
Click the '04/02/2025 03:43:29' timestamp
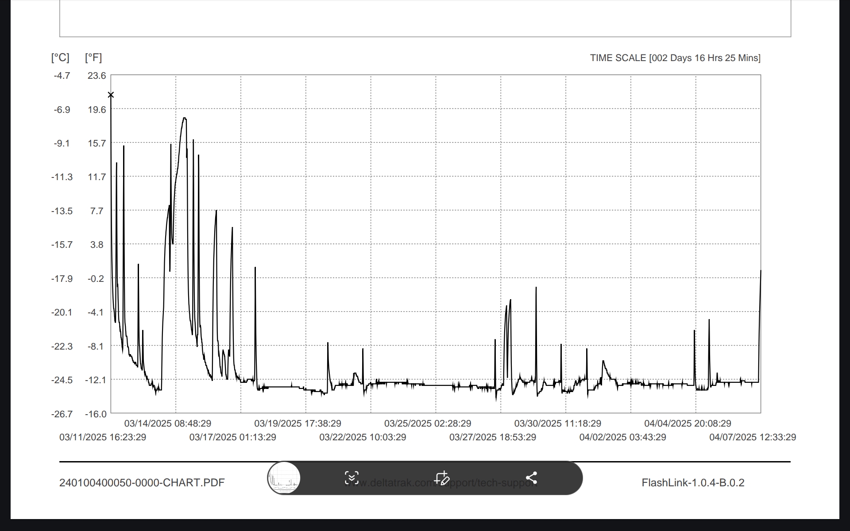(622, 437)
